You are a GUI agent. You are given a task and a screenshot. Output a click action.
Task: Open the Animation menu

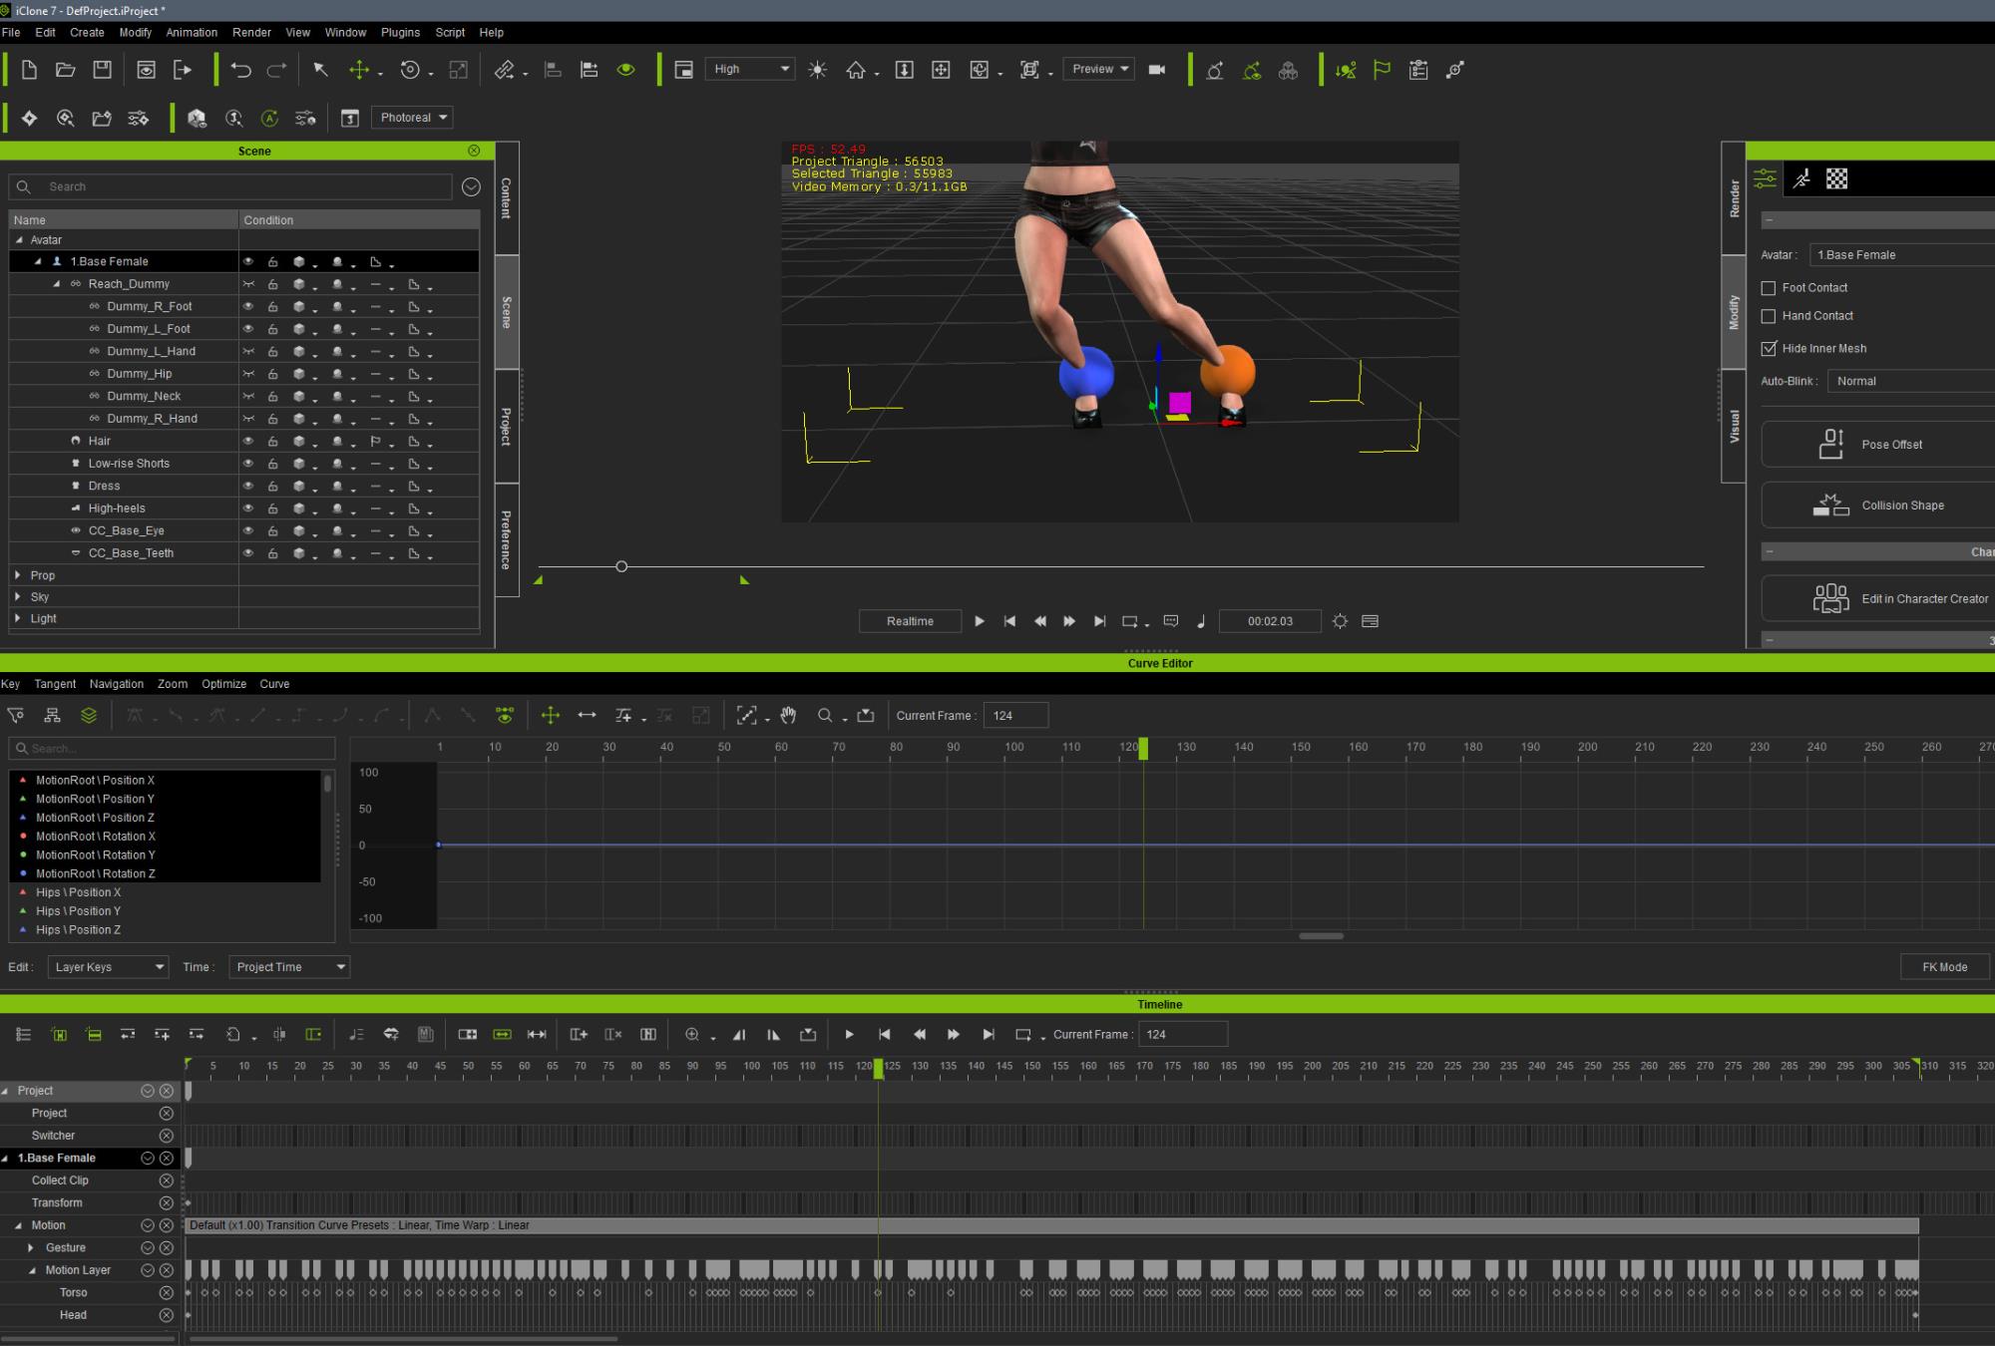tap(192, 32)
